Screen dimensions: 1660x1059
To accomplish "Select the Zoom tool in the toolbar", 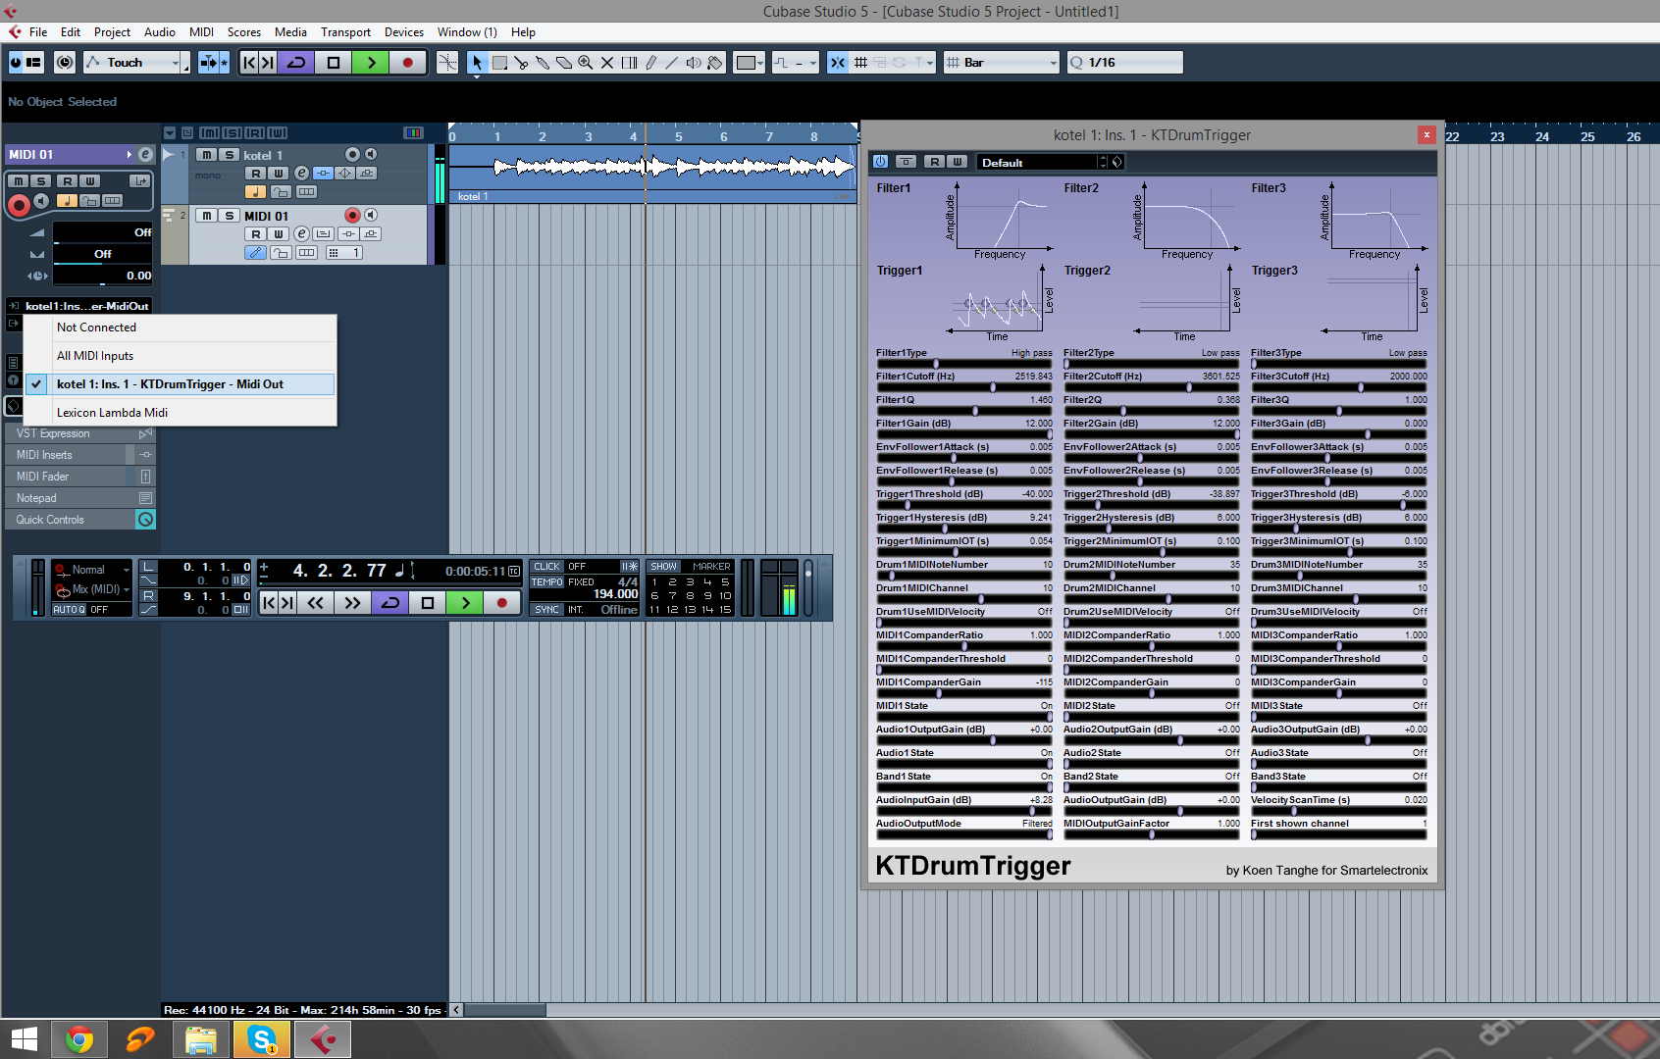I will [x=586, y=63].
